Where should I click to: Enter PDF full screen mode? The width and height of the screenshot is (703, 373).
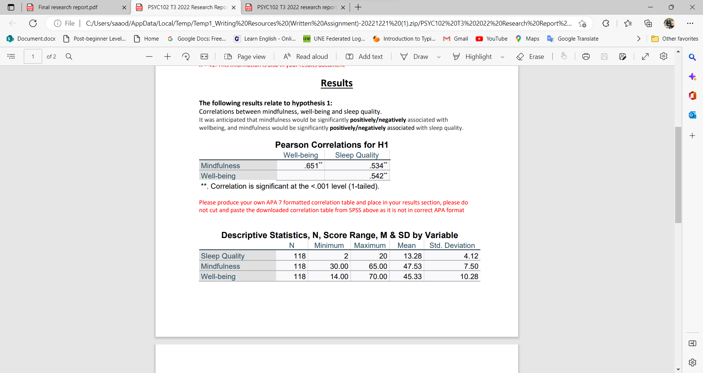point(646,56)
